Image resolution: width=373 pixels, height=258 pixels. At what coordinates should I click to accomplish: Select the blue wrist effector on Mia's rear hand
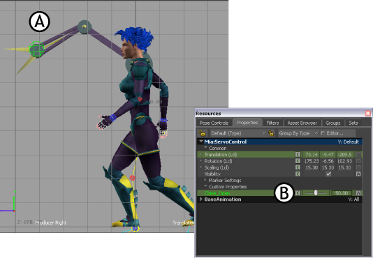163,120
